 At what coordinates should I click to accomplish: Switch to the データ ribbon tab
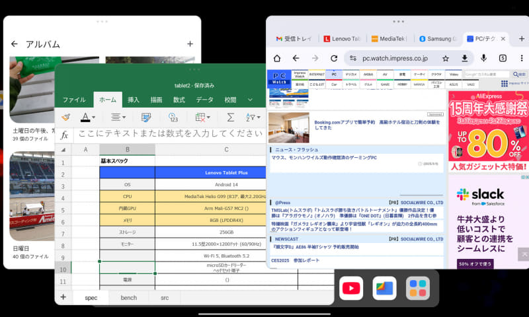pyautogui.click(x=205, y=100)
